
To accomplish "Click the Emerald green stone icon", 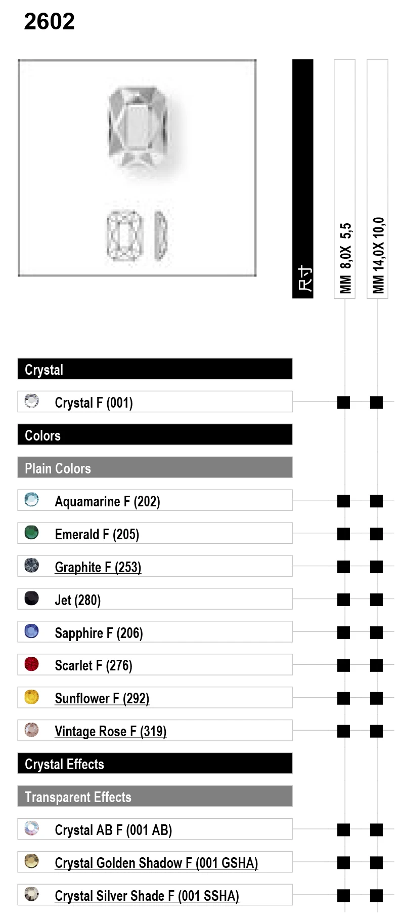I will [x=31, y=533].
